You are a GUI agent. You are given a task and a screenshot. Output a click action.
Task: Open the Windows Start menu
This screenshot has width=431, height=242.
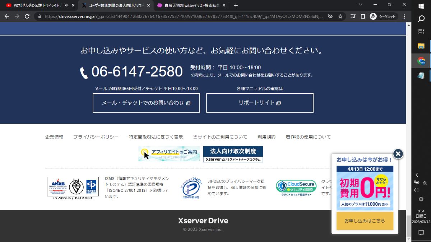pyautogui.click(x=421, y=6)
